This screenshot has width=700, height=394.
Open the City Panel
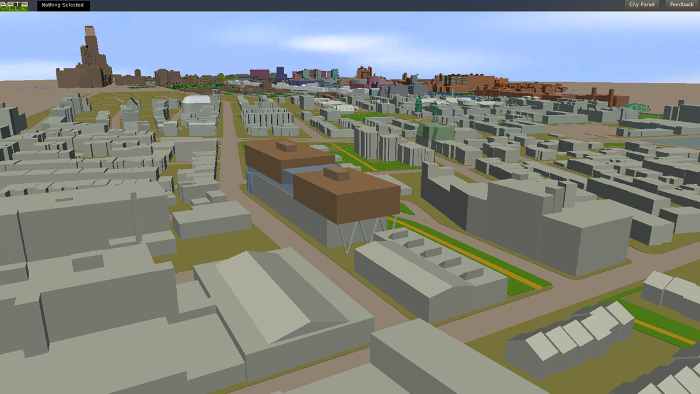[642, 5]
